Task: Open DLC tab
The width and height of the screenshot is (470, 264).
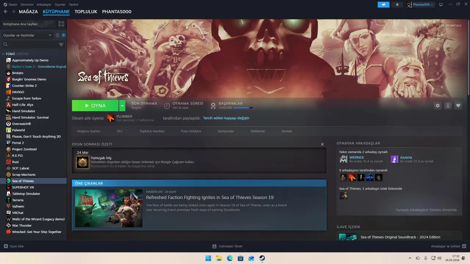Action: (120, 131)
